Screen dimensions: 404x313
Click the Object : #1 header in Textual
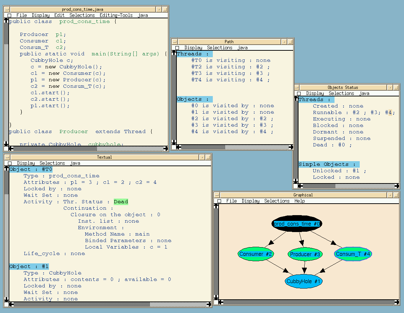[x=29, y=267]
